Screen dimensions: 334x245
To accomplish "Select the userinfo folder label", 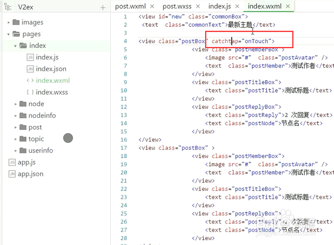I will click(x=41, y=151).
